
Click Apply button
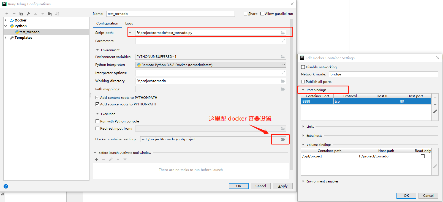pos(283,186)
